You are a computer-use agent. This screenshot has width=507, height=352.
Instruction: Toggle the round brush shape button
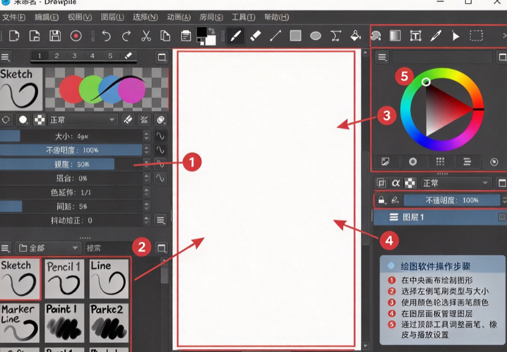(23, 120)
